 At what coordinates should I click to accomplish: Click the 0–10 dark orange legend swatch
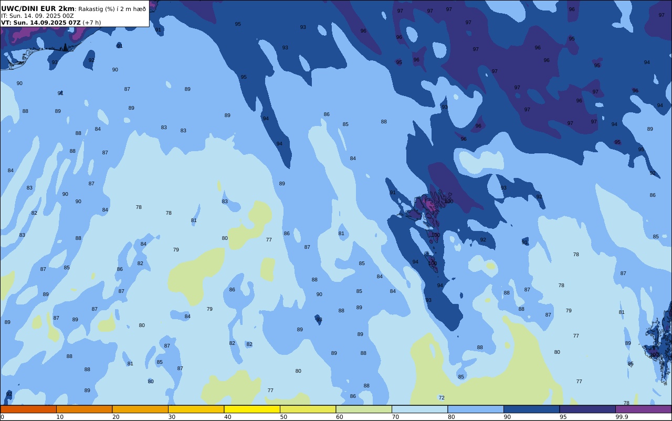pos(28,409)
